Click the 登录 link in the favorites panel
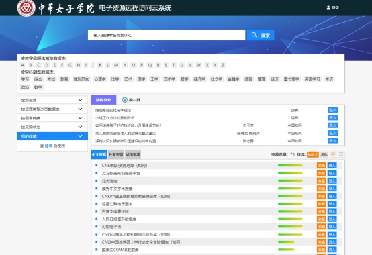Image resolution: width=372 pixels, height=255 pixels. click(48, 146)
